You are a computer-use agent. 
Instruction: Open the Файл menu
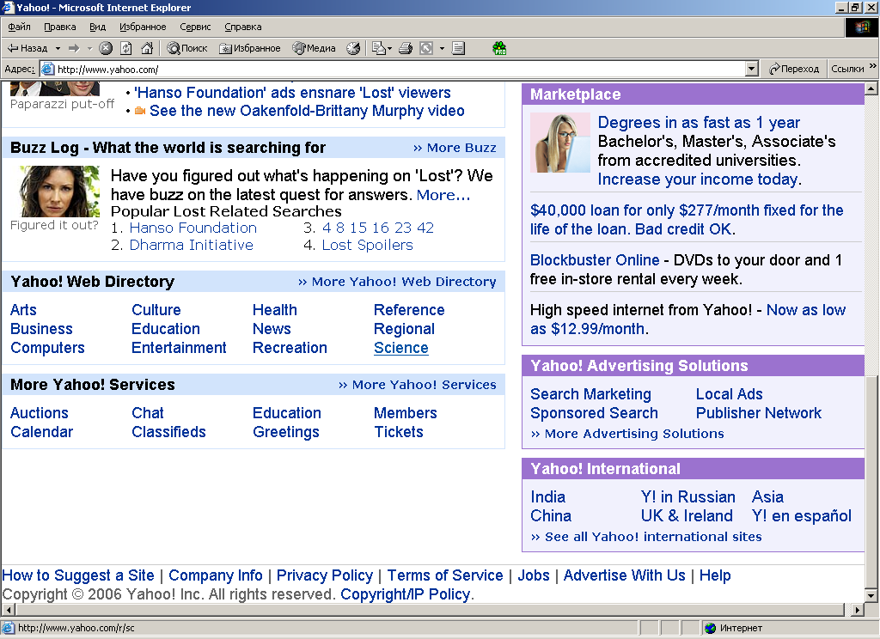(x=19, y=27)
